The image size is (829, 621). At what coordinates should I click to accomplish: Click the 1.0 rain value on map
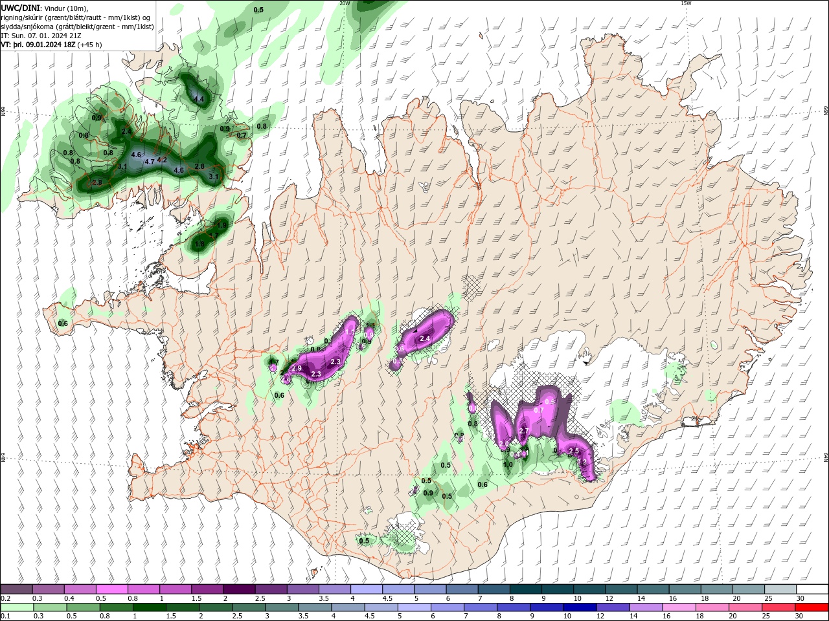click(x=508, y=464)
